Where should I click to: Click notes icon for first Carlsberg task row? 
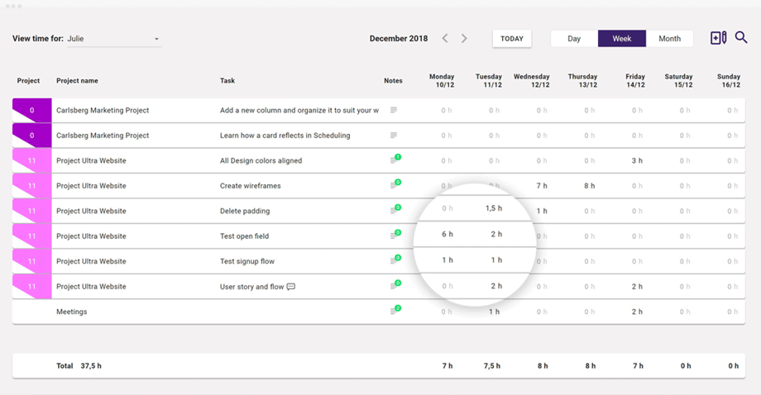tap(394, 110)
